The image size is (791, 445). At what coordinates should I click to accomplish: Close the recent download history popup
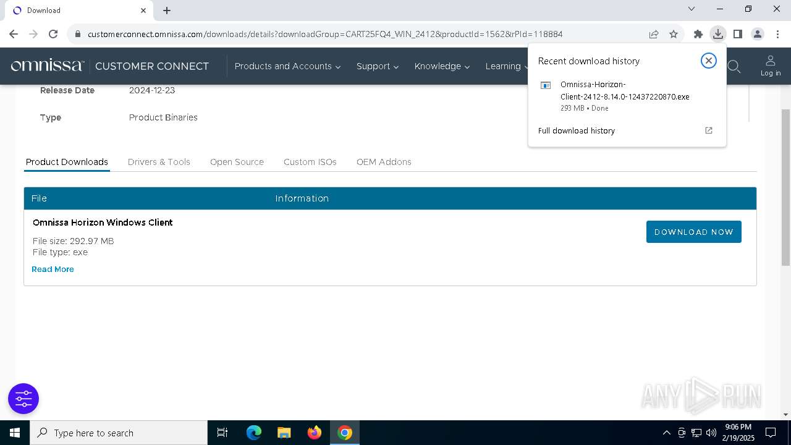pos(709,61)
